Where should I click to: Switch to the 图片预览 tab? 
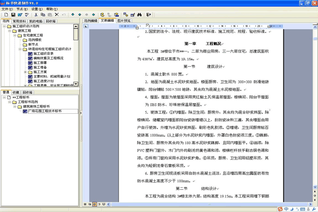(x=124, y=21)
